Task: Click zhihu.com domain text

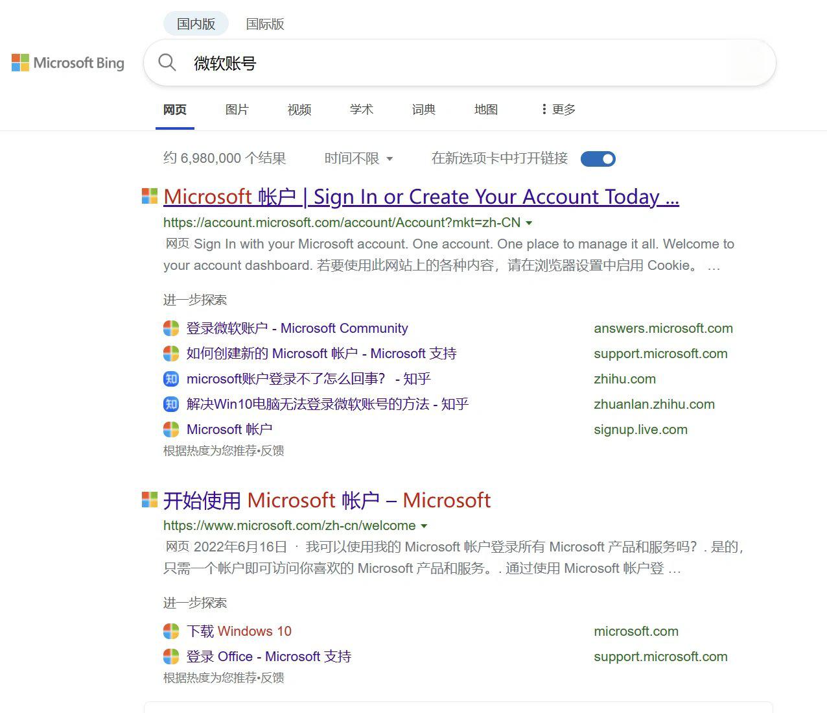Action: point(625,379)
